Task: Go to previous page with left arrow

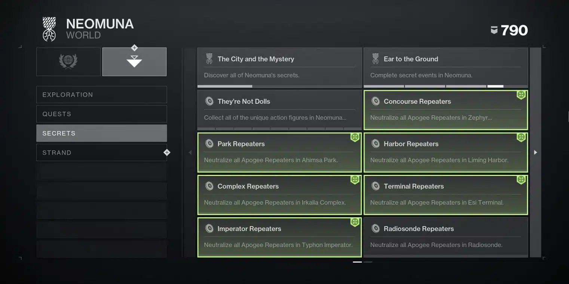Action: coord(190,152)
